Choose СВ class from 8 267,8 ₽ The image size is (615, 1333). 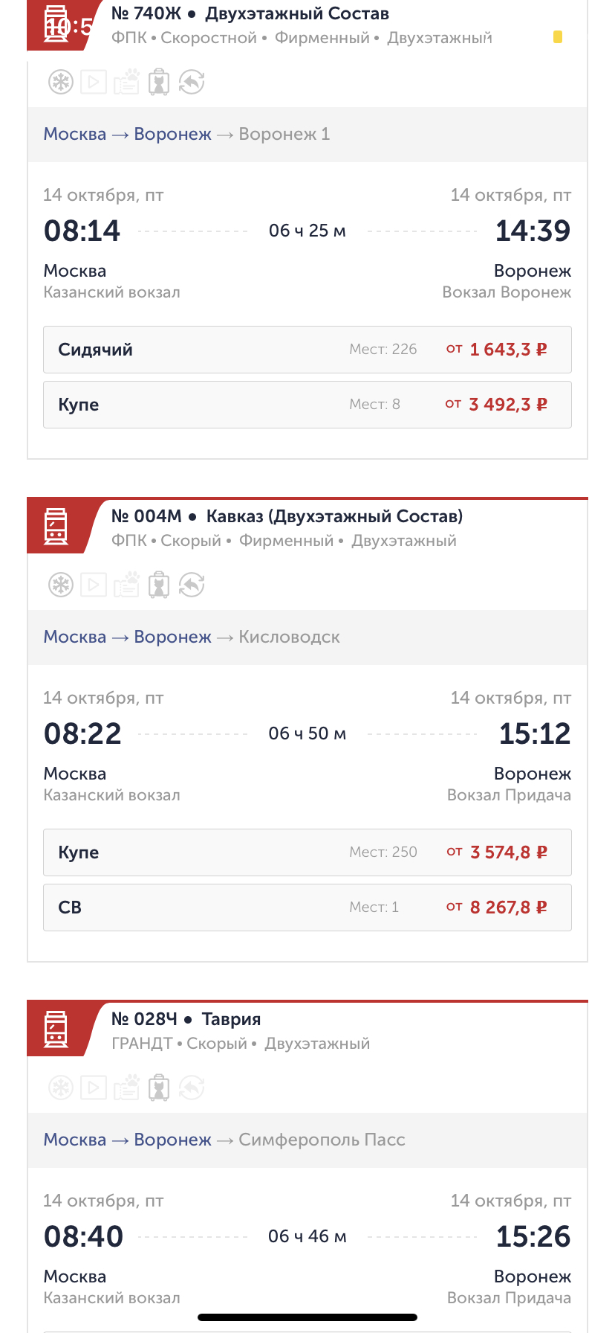point(307,908)
